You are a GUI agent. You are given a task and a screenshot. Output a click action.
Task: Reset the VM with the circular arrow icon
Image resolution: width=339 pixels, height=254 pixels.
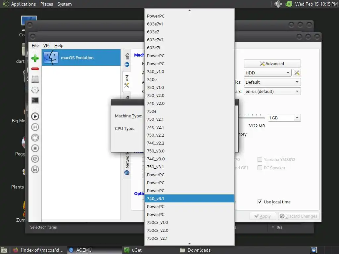(x=35, y=159)
